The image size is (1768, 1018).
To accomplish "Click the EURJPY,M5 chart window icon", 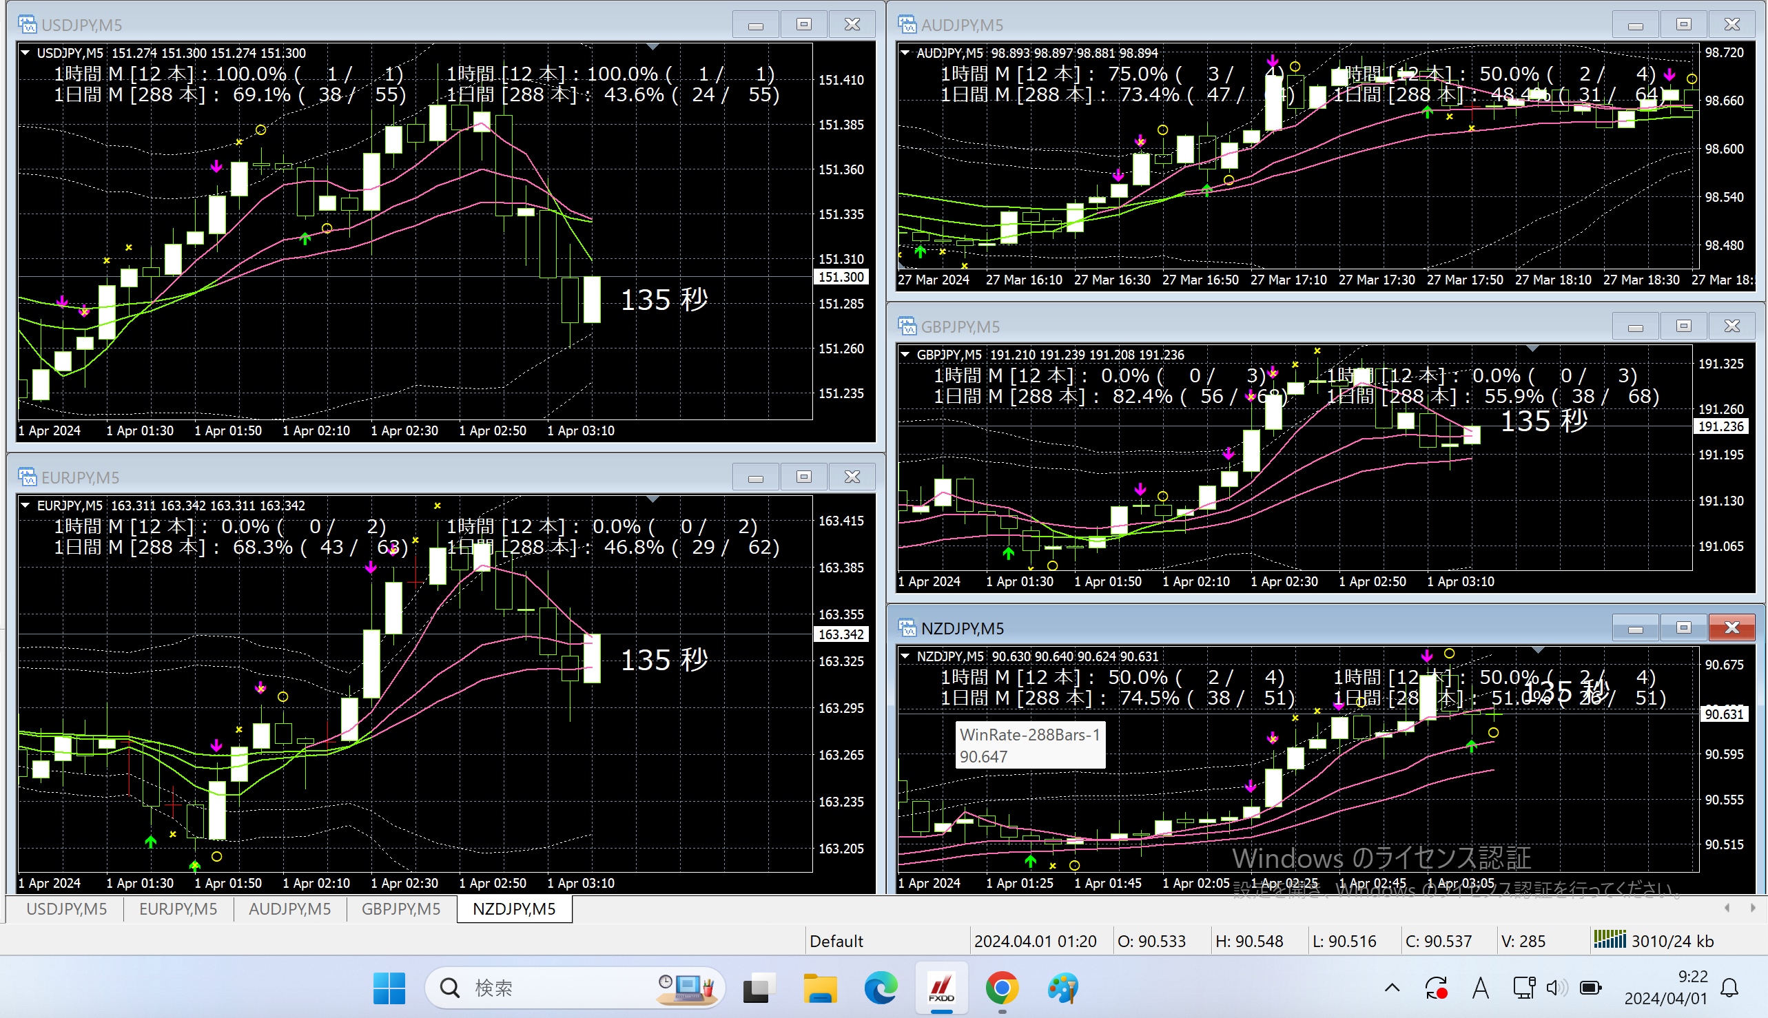I will pyautogui.click(x=28, y=477).
